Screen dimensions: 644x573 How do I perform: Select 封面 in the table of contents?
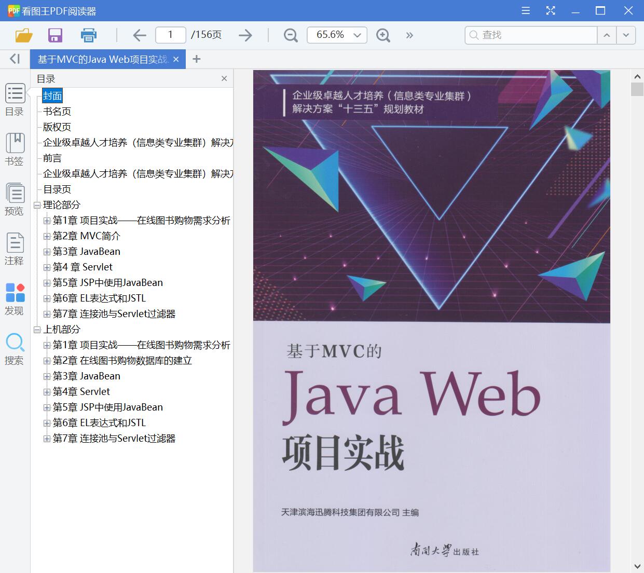tap(52, 95)
